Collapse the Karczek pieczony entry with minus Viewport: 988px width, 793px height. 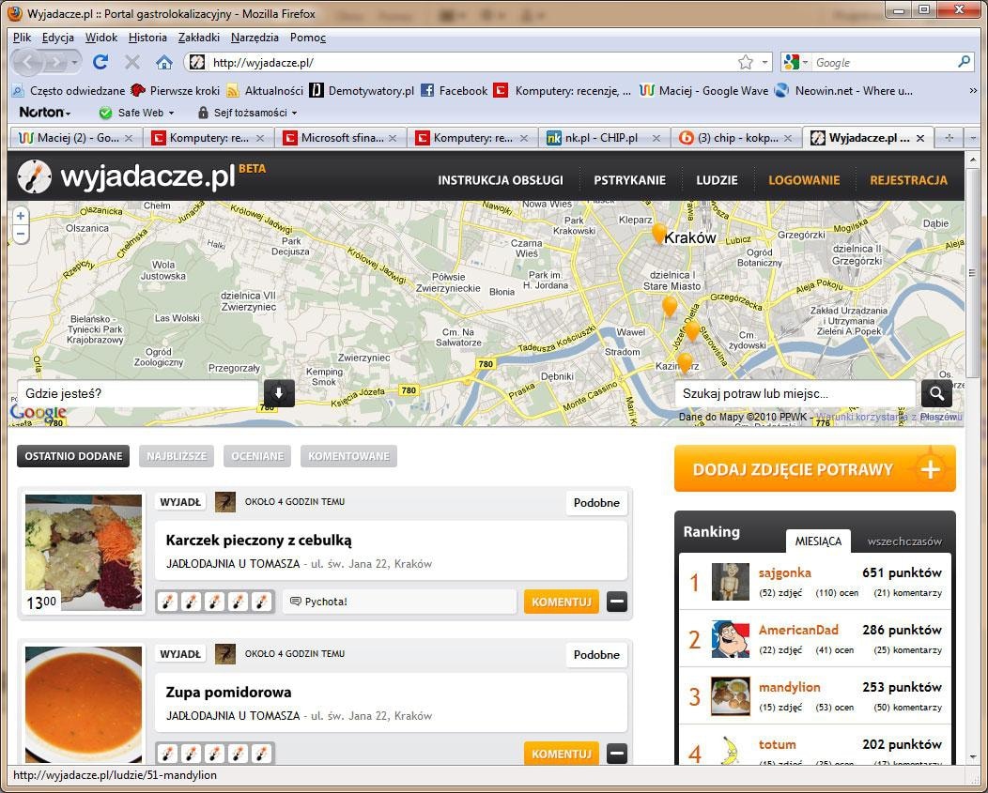[617, 602]
